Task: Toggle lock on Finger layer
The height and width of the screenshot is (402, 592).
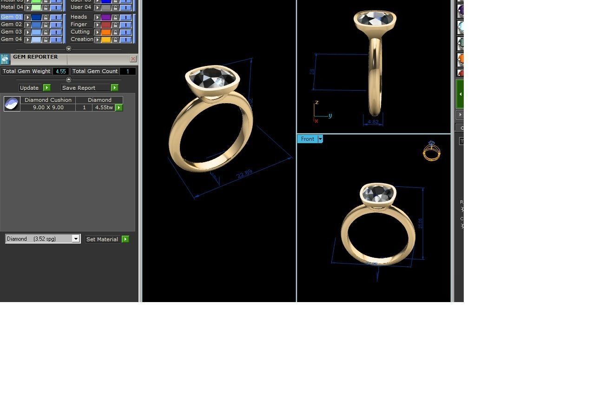Action: [x=115, y=25]
